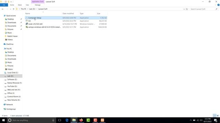
Task: Open Local Disk (C:) drive
Action: [x=13, y=73]
